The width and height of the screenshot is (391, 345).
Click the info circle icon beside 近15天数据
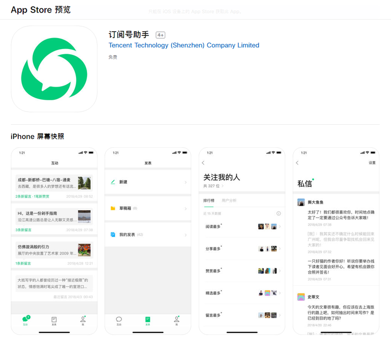[x=278, y=213]
